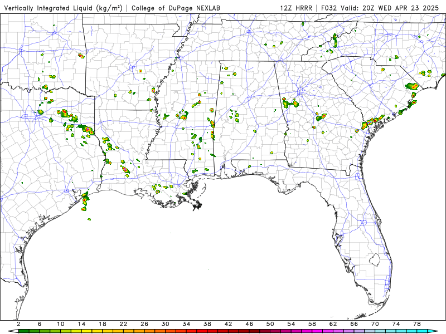Click the color scale value 62
Image resolution: width=446 pixels, height=334 pixels.
point(333,324)
